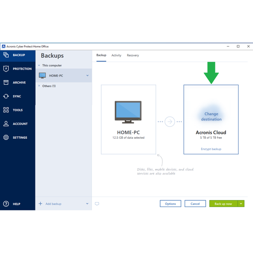
Task: Click the Account person icon
Action: 6,124
